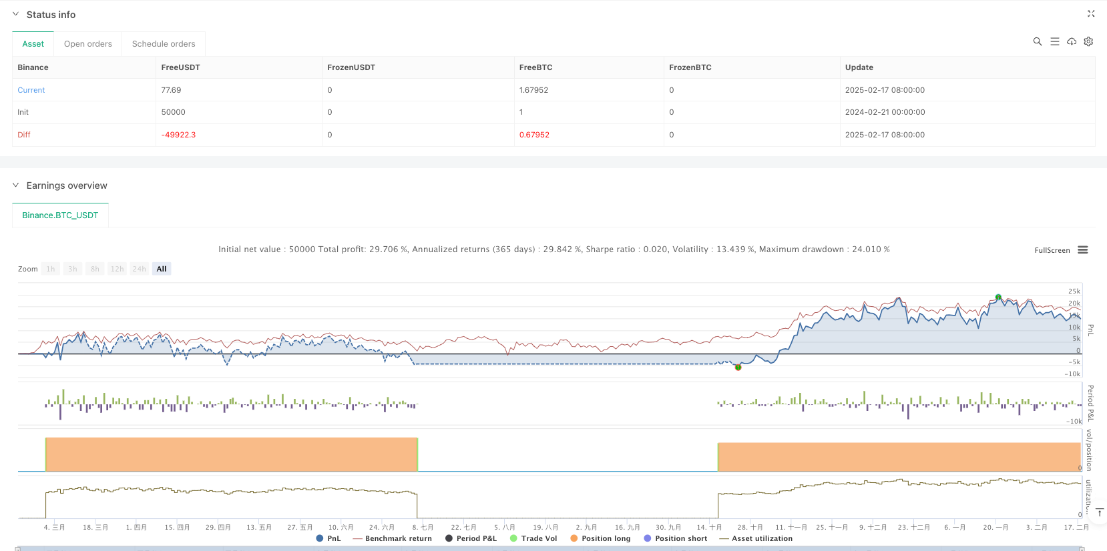The width and height of the screenshot is (1107, 551).
Task: Switch to the Schedule orders tab
Action: pos(164,44)
